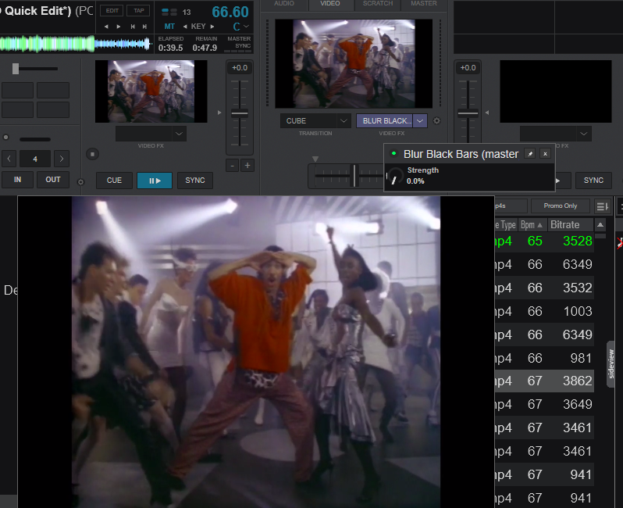Click the master video preview thumbnail
The image size is (623, 508).
coord(354,63)
